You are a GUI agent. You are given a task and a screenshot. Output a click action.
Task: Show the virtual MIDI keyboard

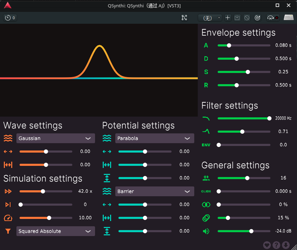point(289,17)
